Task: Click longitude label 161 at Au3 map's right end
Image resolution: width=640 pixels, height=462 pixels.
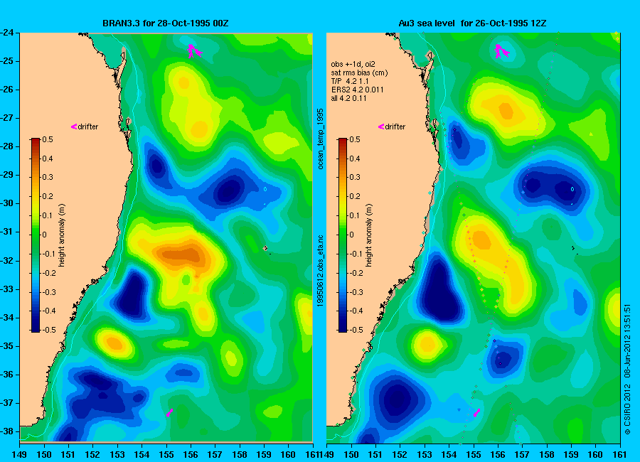Action: (620, 455)
